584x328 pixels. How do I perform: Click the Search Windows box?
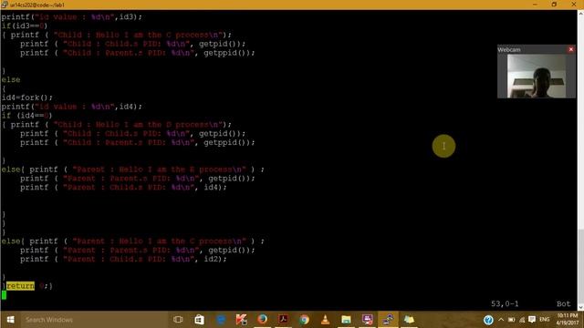[93, 320]
